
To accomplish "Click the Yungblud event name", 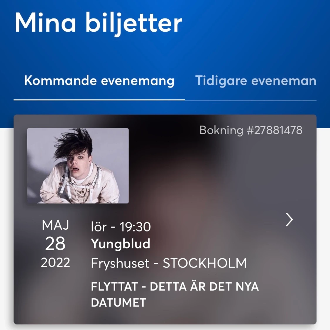I will tap(121, 244).
